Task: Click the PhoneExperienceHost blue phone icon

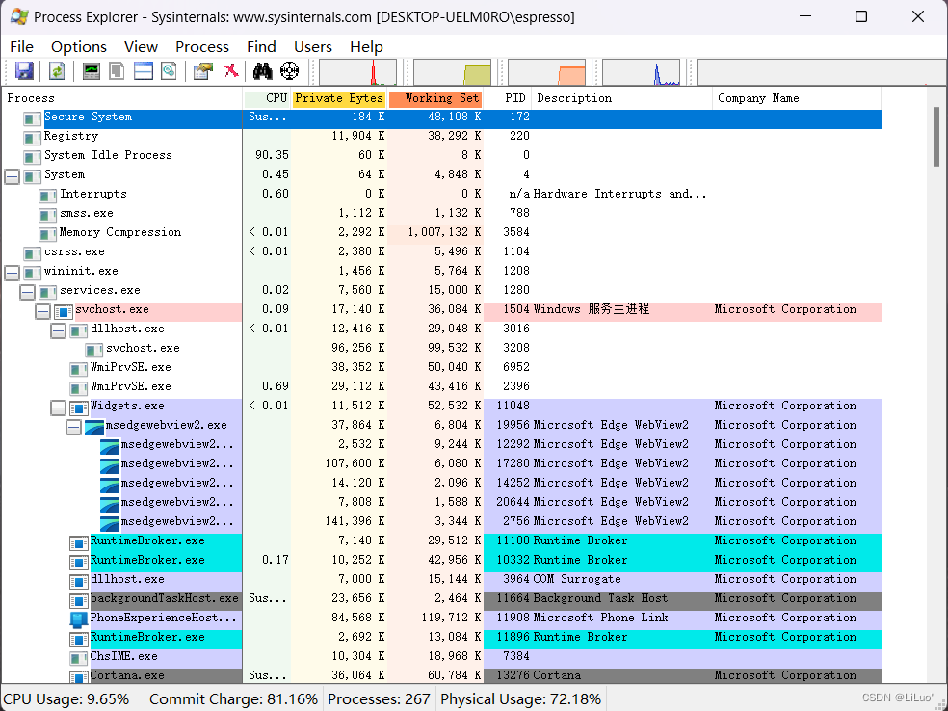Action: [79, 619]
